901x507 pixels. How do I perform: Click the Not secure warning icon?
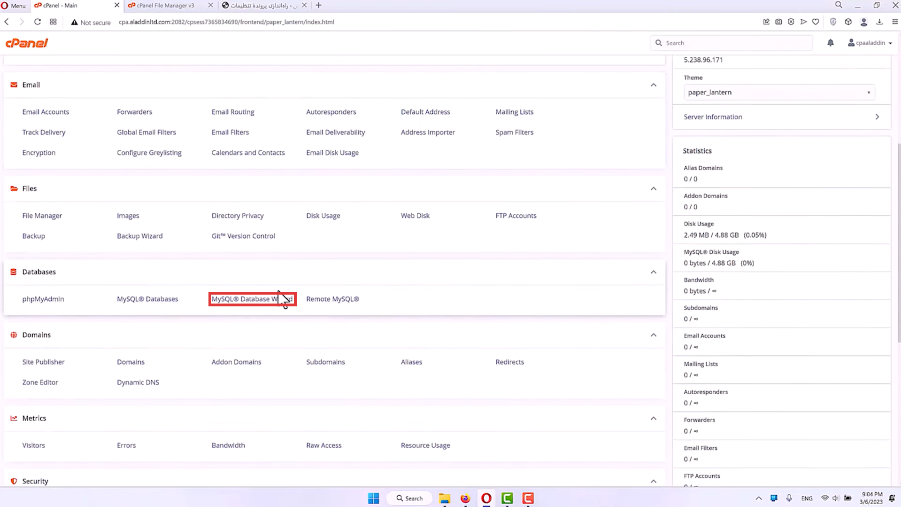coord(74,22)
